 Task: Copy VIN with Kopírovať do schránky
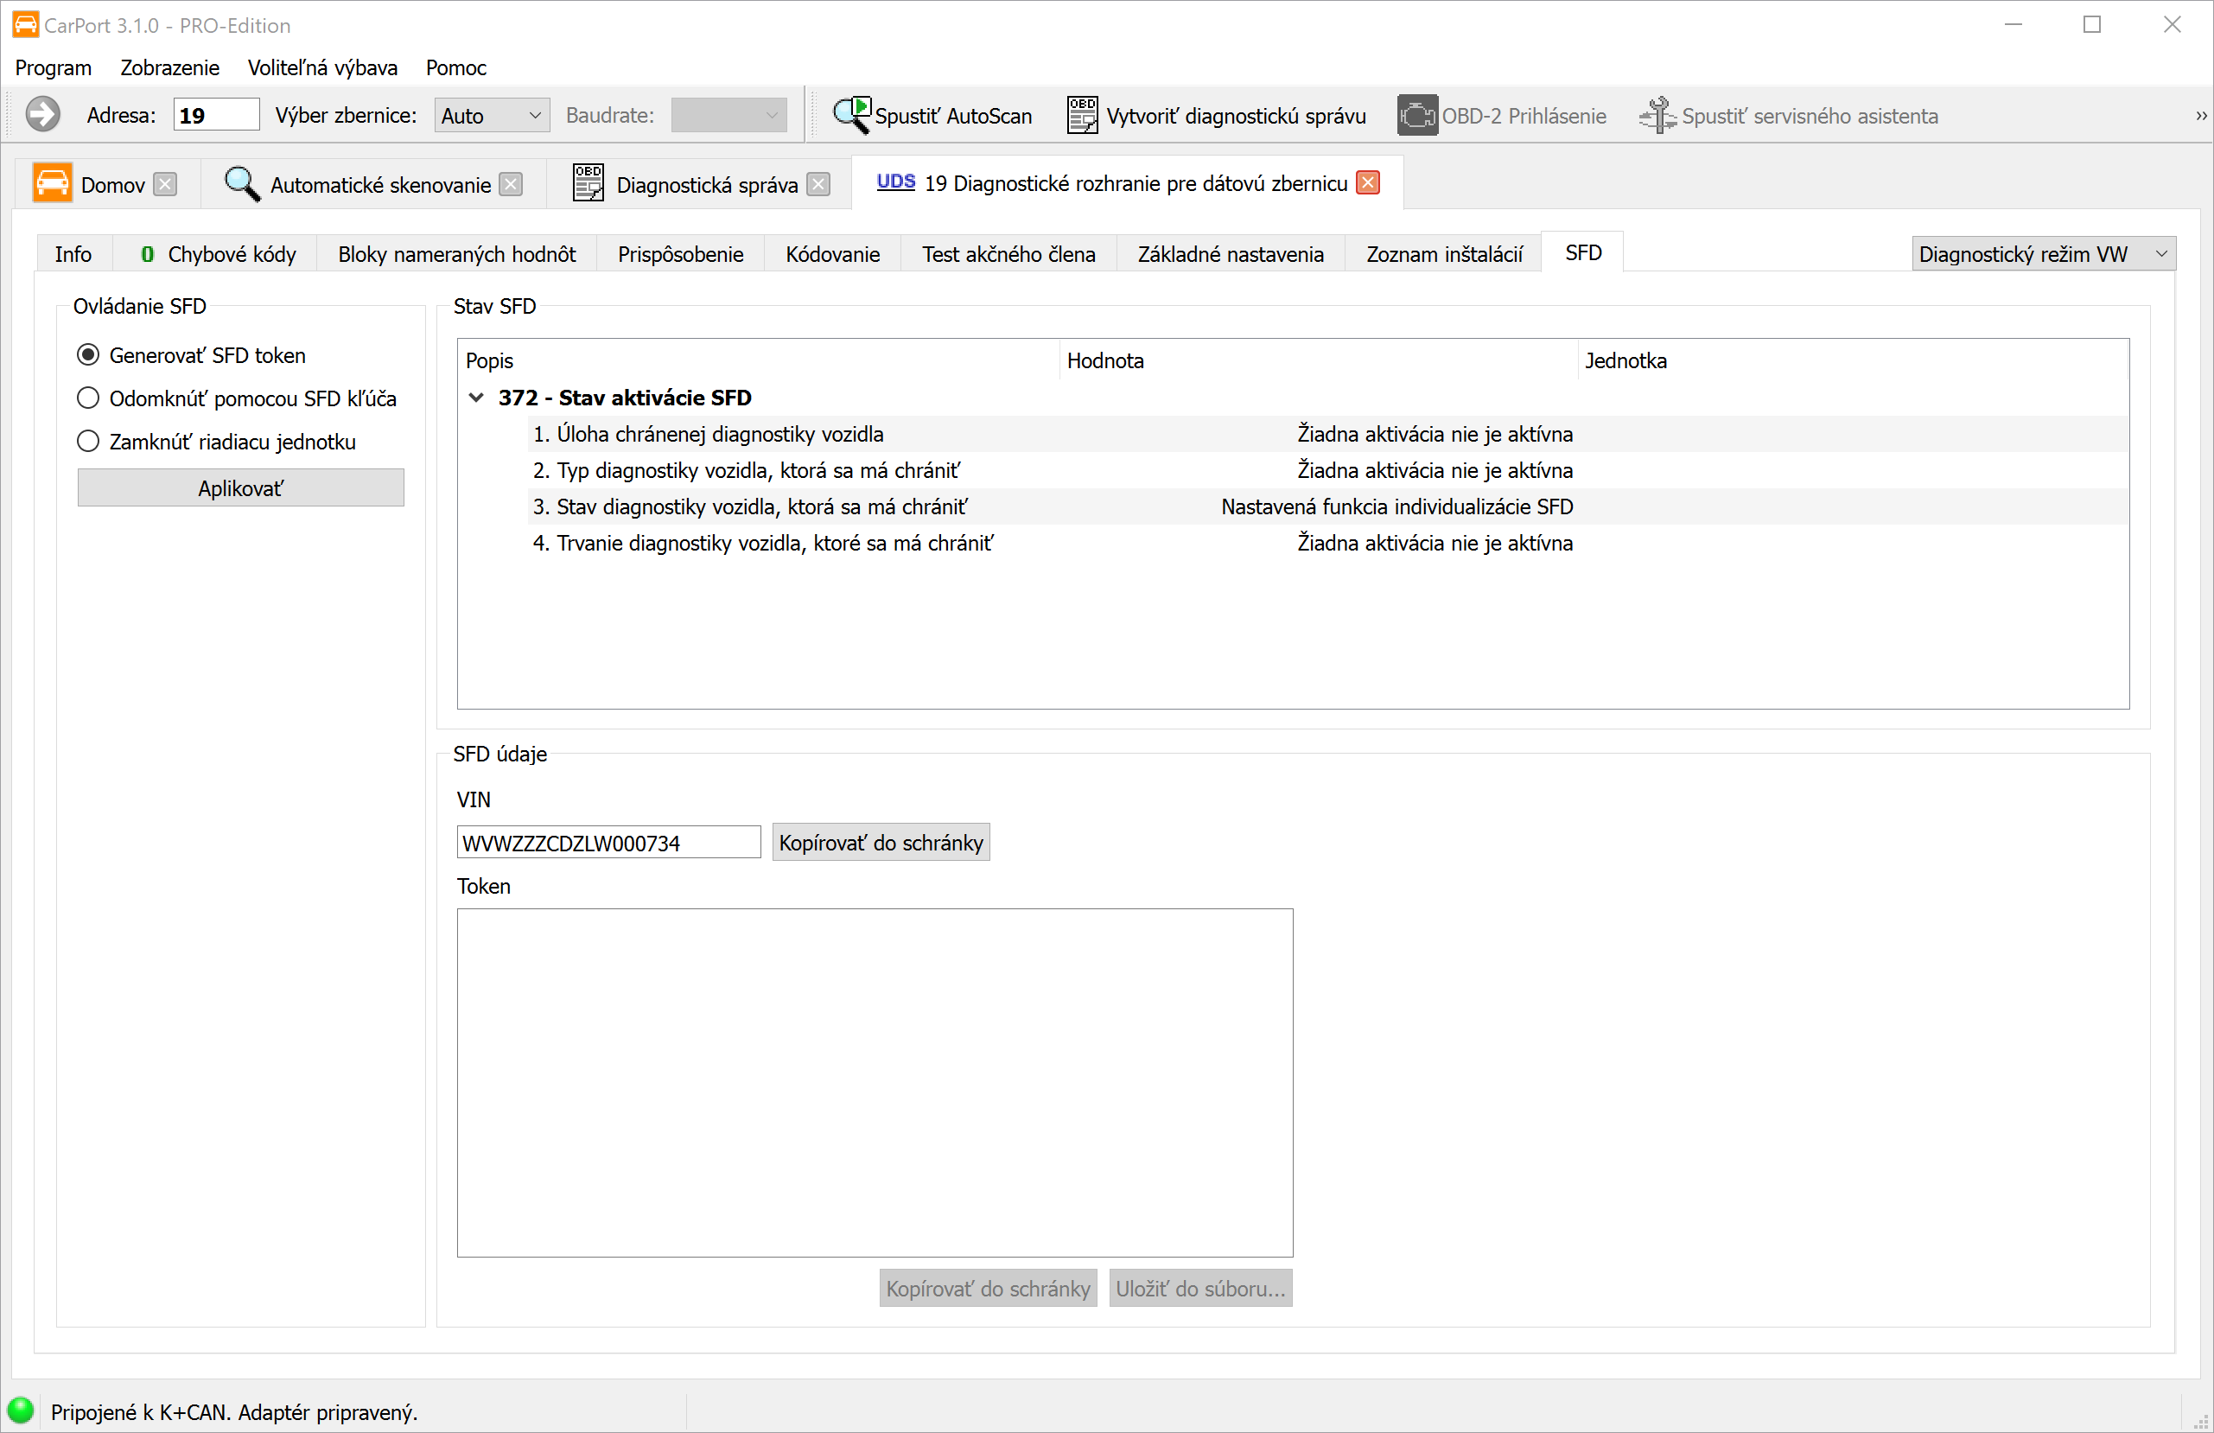coord(880,842)
